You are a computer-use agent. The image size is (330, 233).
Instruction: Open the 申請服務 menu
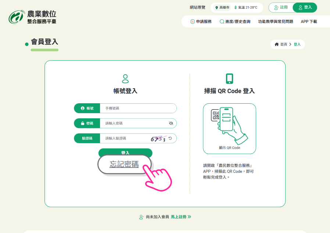coord(201,22)
